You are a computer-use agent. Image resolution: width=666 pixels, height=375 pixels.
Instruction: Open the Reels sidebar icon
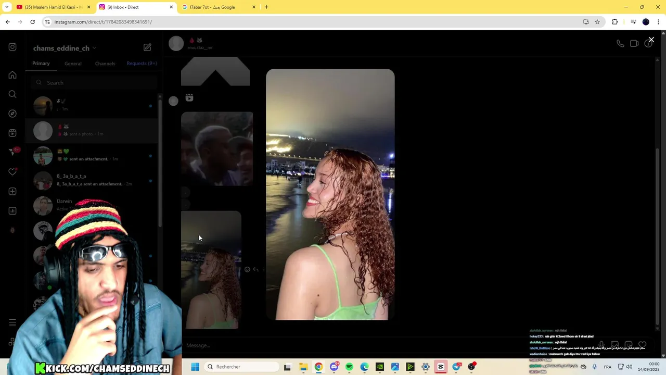[12, 133]
